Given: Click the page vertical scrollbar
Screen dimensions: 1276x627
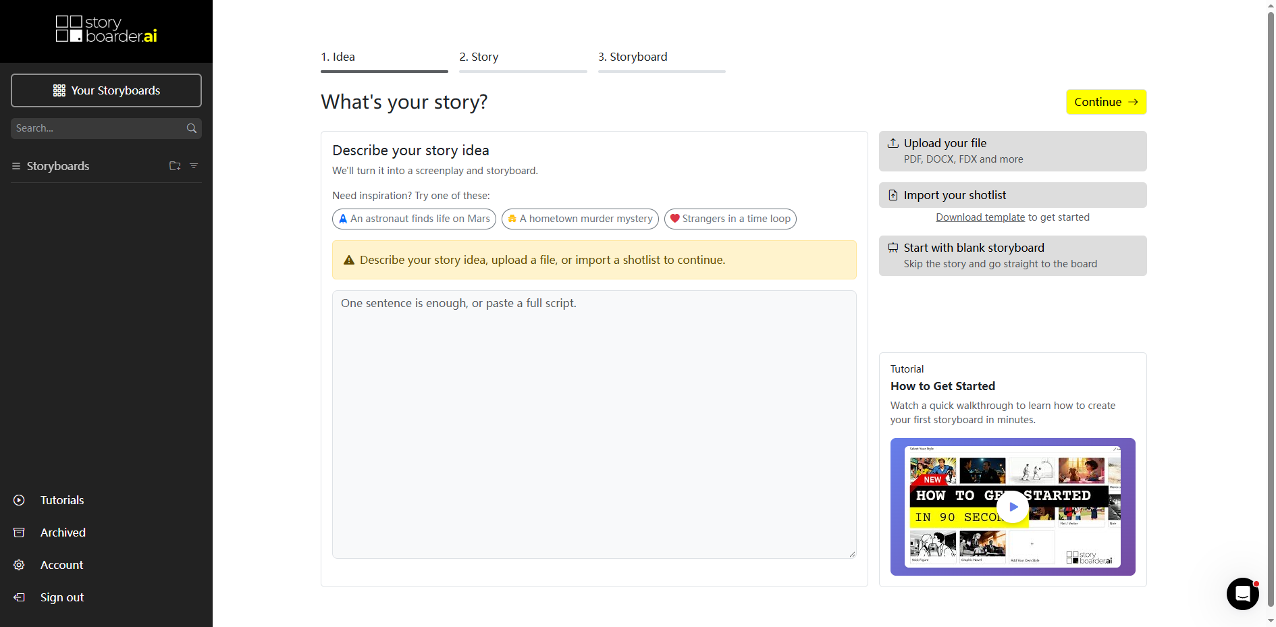Looking at the screenshot, I should (x=1271, y=308).
